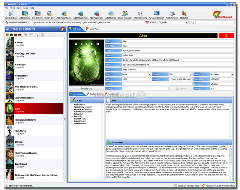Click the Comments panel scrollbar down arrow
This screenshot has height=190, width=240.
click(x=230, y=178)
